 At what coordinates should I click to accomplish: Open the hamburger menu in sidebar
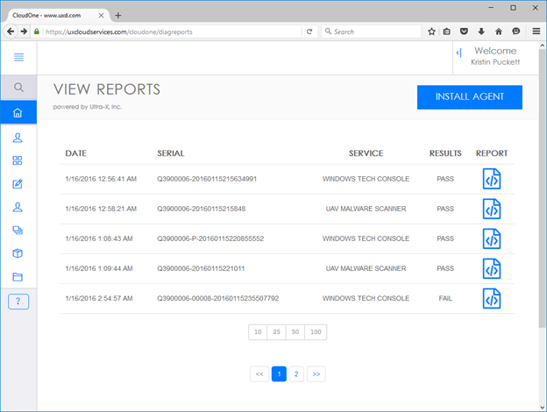pos(18,57)
